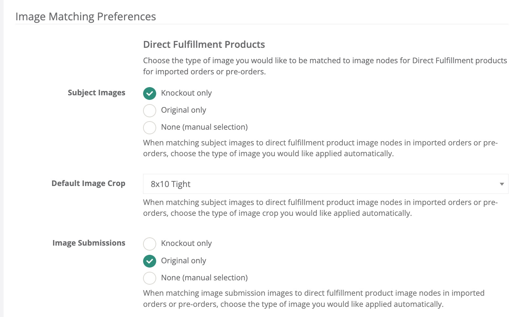Open the Default Image Crop dropdown arrow
Image resolution: width=518 pixels, height=317 pixels.
click(502, 184)
